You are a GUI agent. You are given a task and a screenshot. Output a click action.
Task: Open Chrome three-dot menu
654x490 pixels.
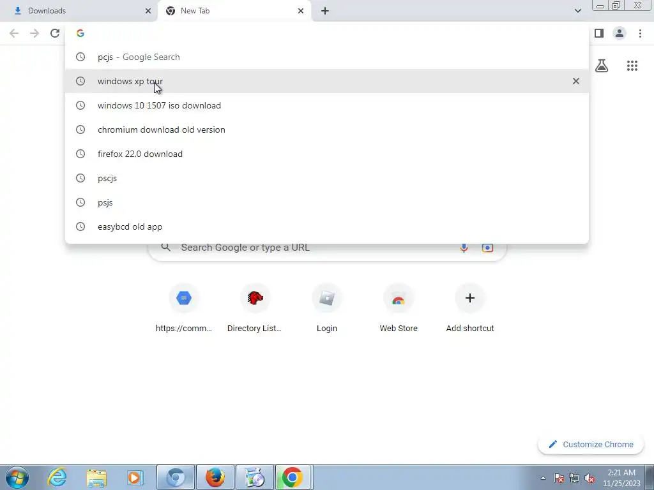pyautogui.click(x=640, y=33)
